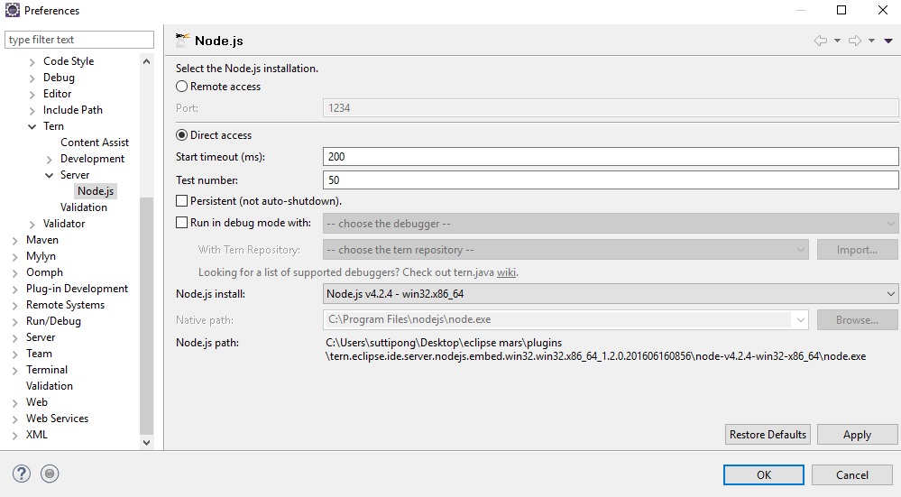Expand the Web Services tree node
The height and width of the screenshot is (497, 901).
pyautogui.click(x=15, y=419)
